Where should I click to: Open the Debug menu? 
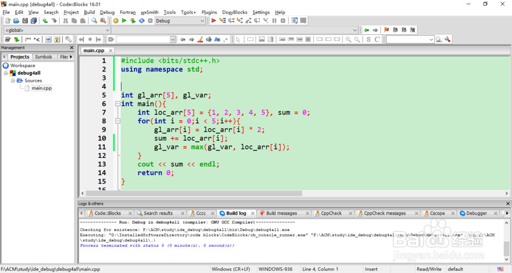click(107, 12)
